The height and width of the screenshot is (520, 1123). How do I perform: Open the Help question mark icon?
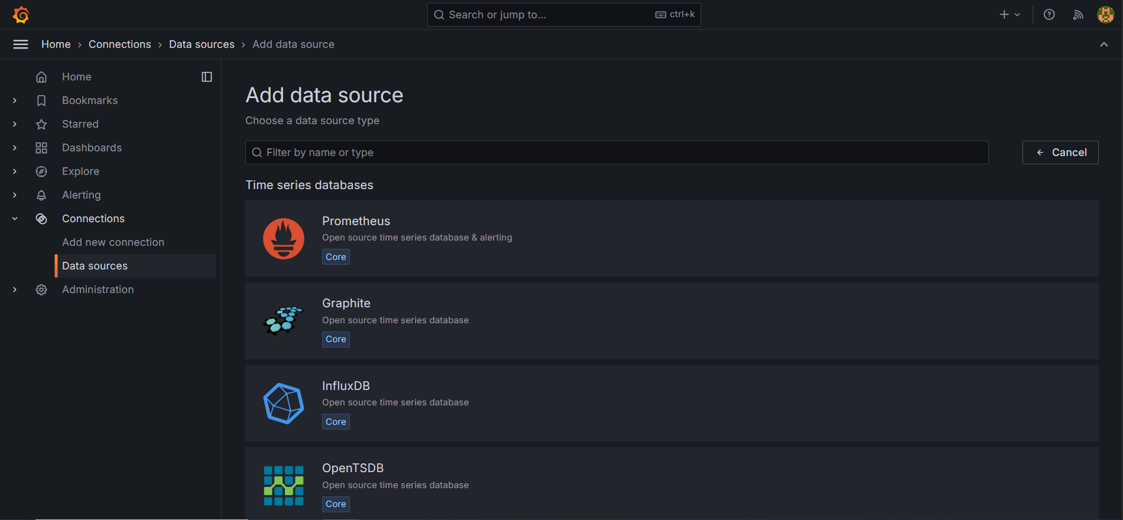pyautogui.click(x=1049, y=15)
